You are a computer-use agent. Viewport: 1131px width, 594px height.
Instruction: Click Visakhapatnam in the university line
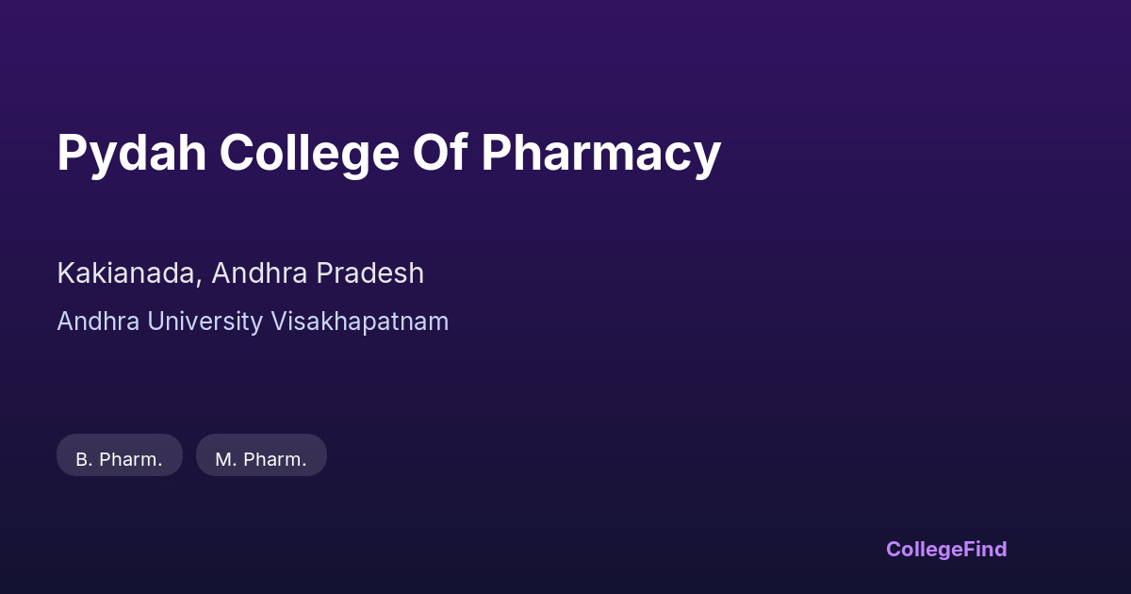pos(359,322)
